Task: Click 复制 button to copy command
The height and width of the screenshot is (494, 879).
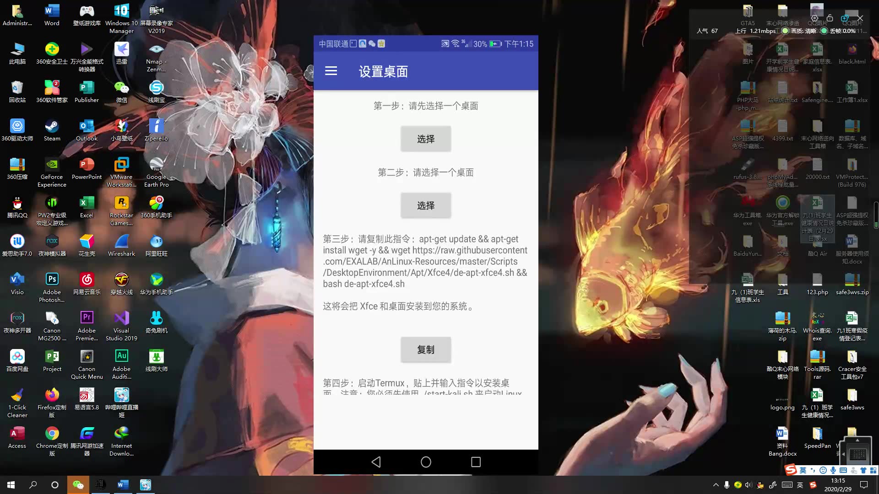Action: point(426,350)
